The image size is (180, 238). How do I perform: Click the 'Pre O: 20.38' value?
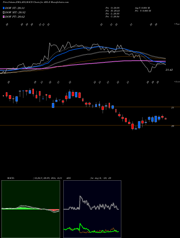(112, 8)
